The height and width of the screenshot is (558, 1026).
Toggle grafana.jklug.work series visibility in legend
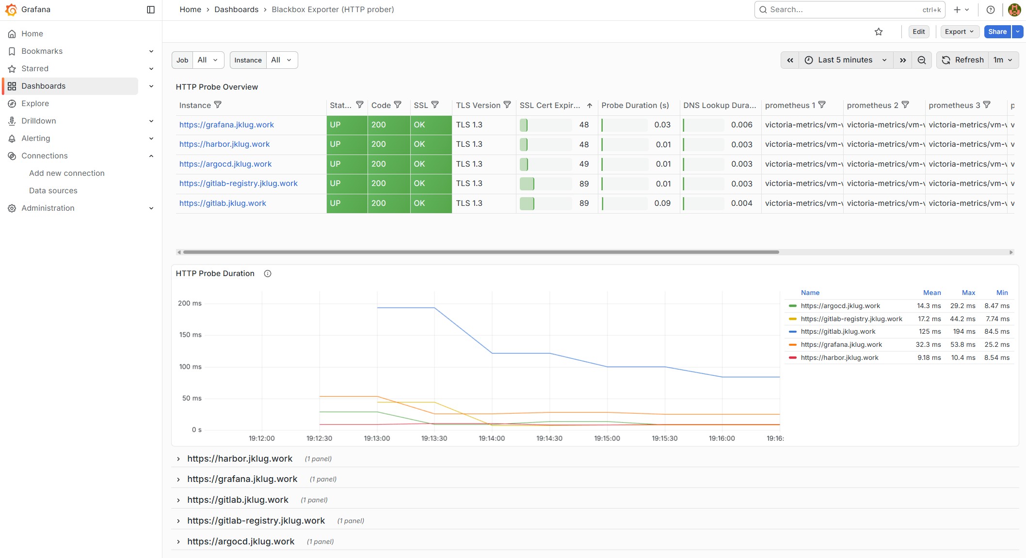point(841,345)
